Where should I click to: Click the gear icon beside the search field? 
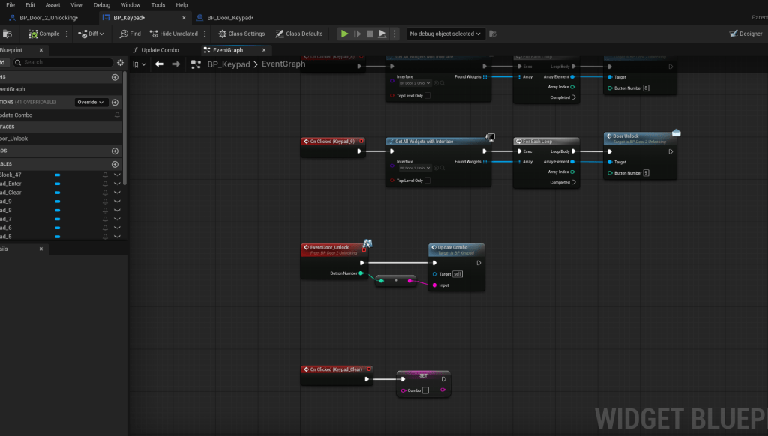point(120,62)
